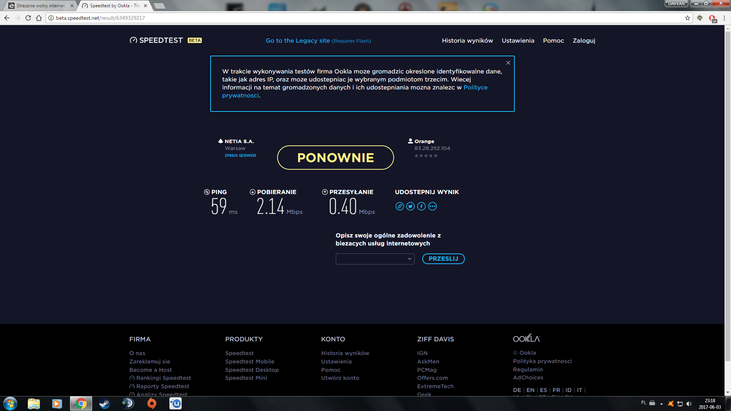
Task: Open more sharing options ellipsis icon
Action: (x=433, y=206)
